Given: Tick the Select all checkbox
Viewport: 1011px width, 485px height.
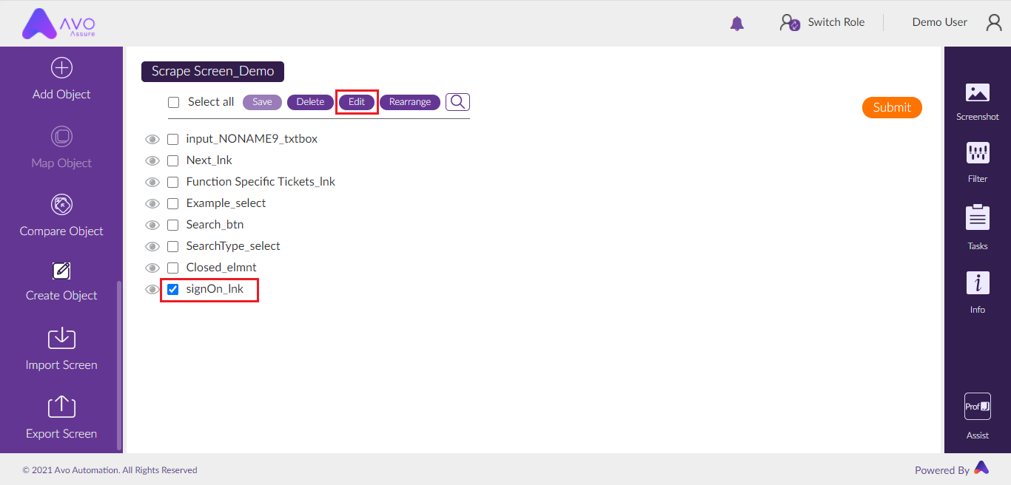Looking at the screenshot, I should point(174,103).
